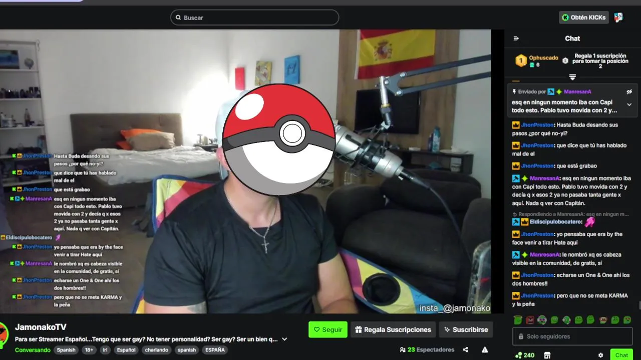
Task: Click the gold rank 1 hexagon badge
Action: tap(521, 61)
